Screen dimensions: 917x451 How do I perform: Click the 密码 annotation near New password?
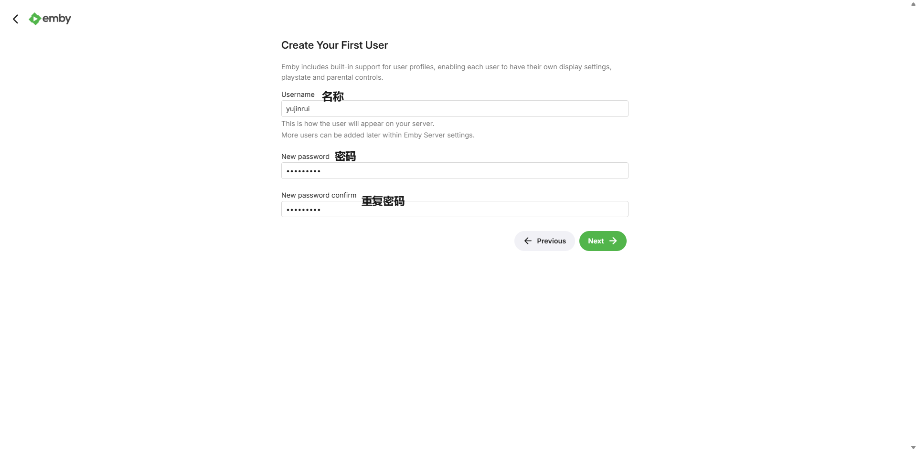345,156
